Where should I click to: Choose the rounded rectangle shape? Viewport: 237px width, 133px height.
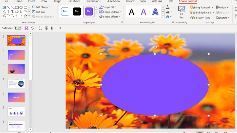pos(25,7)
